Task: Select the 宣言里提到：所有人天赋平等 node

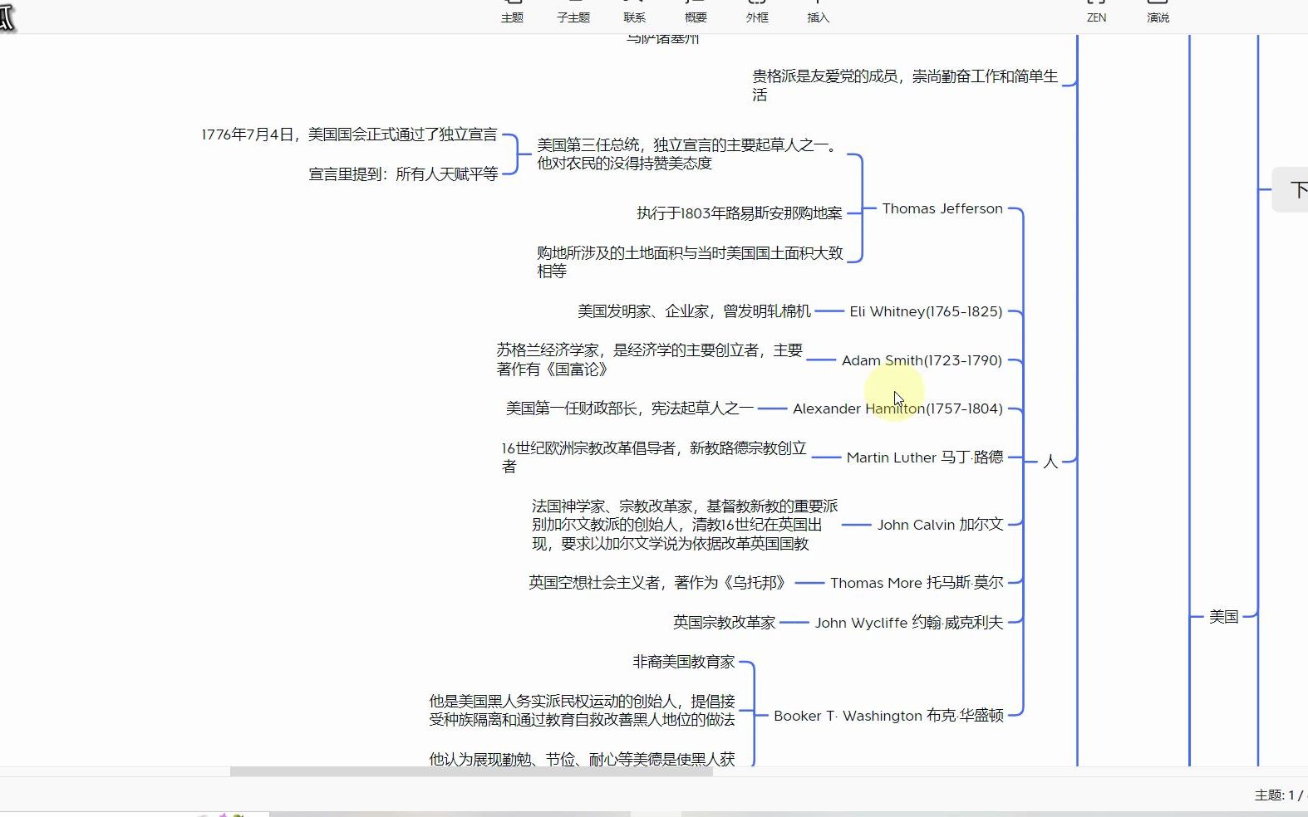Action: (403, 174)
